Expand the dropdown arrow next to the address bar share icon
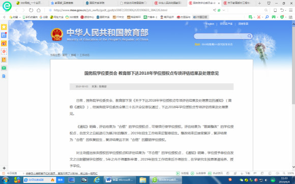The image size is (295, 184). 224,10
